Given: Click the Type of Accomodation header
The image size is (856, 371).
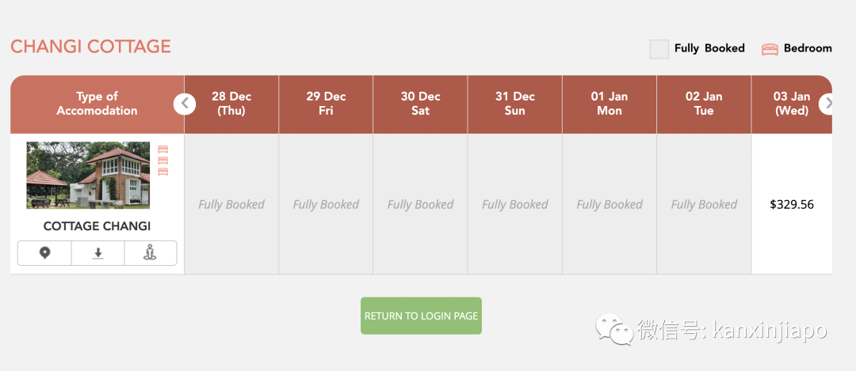Looking at the screenshot, I should tap(97, 104).
